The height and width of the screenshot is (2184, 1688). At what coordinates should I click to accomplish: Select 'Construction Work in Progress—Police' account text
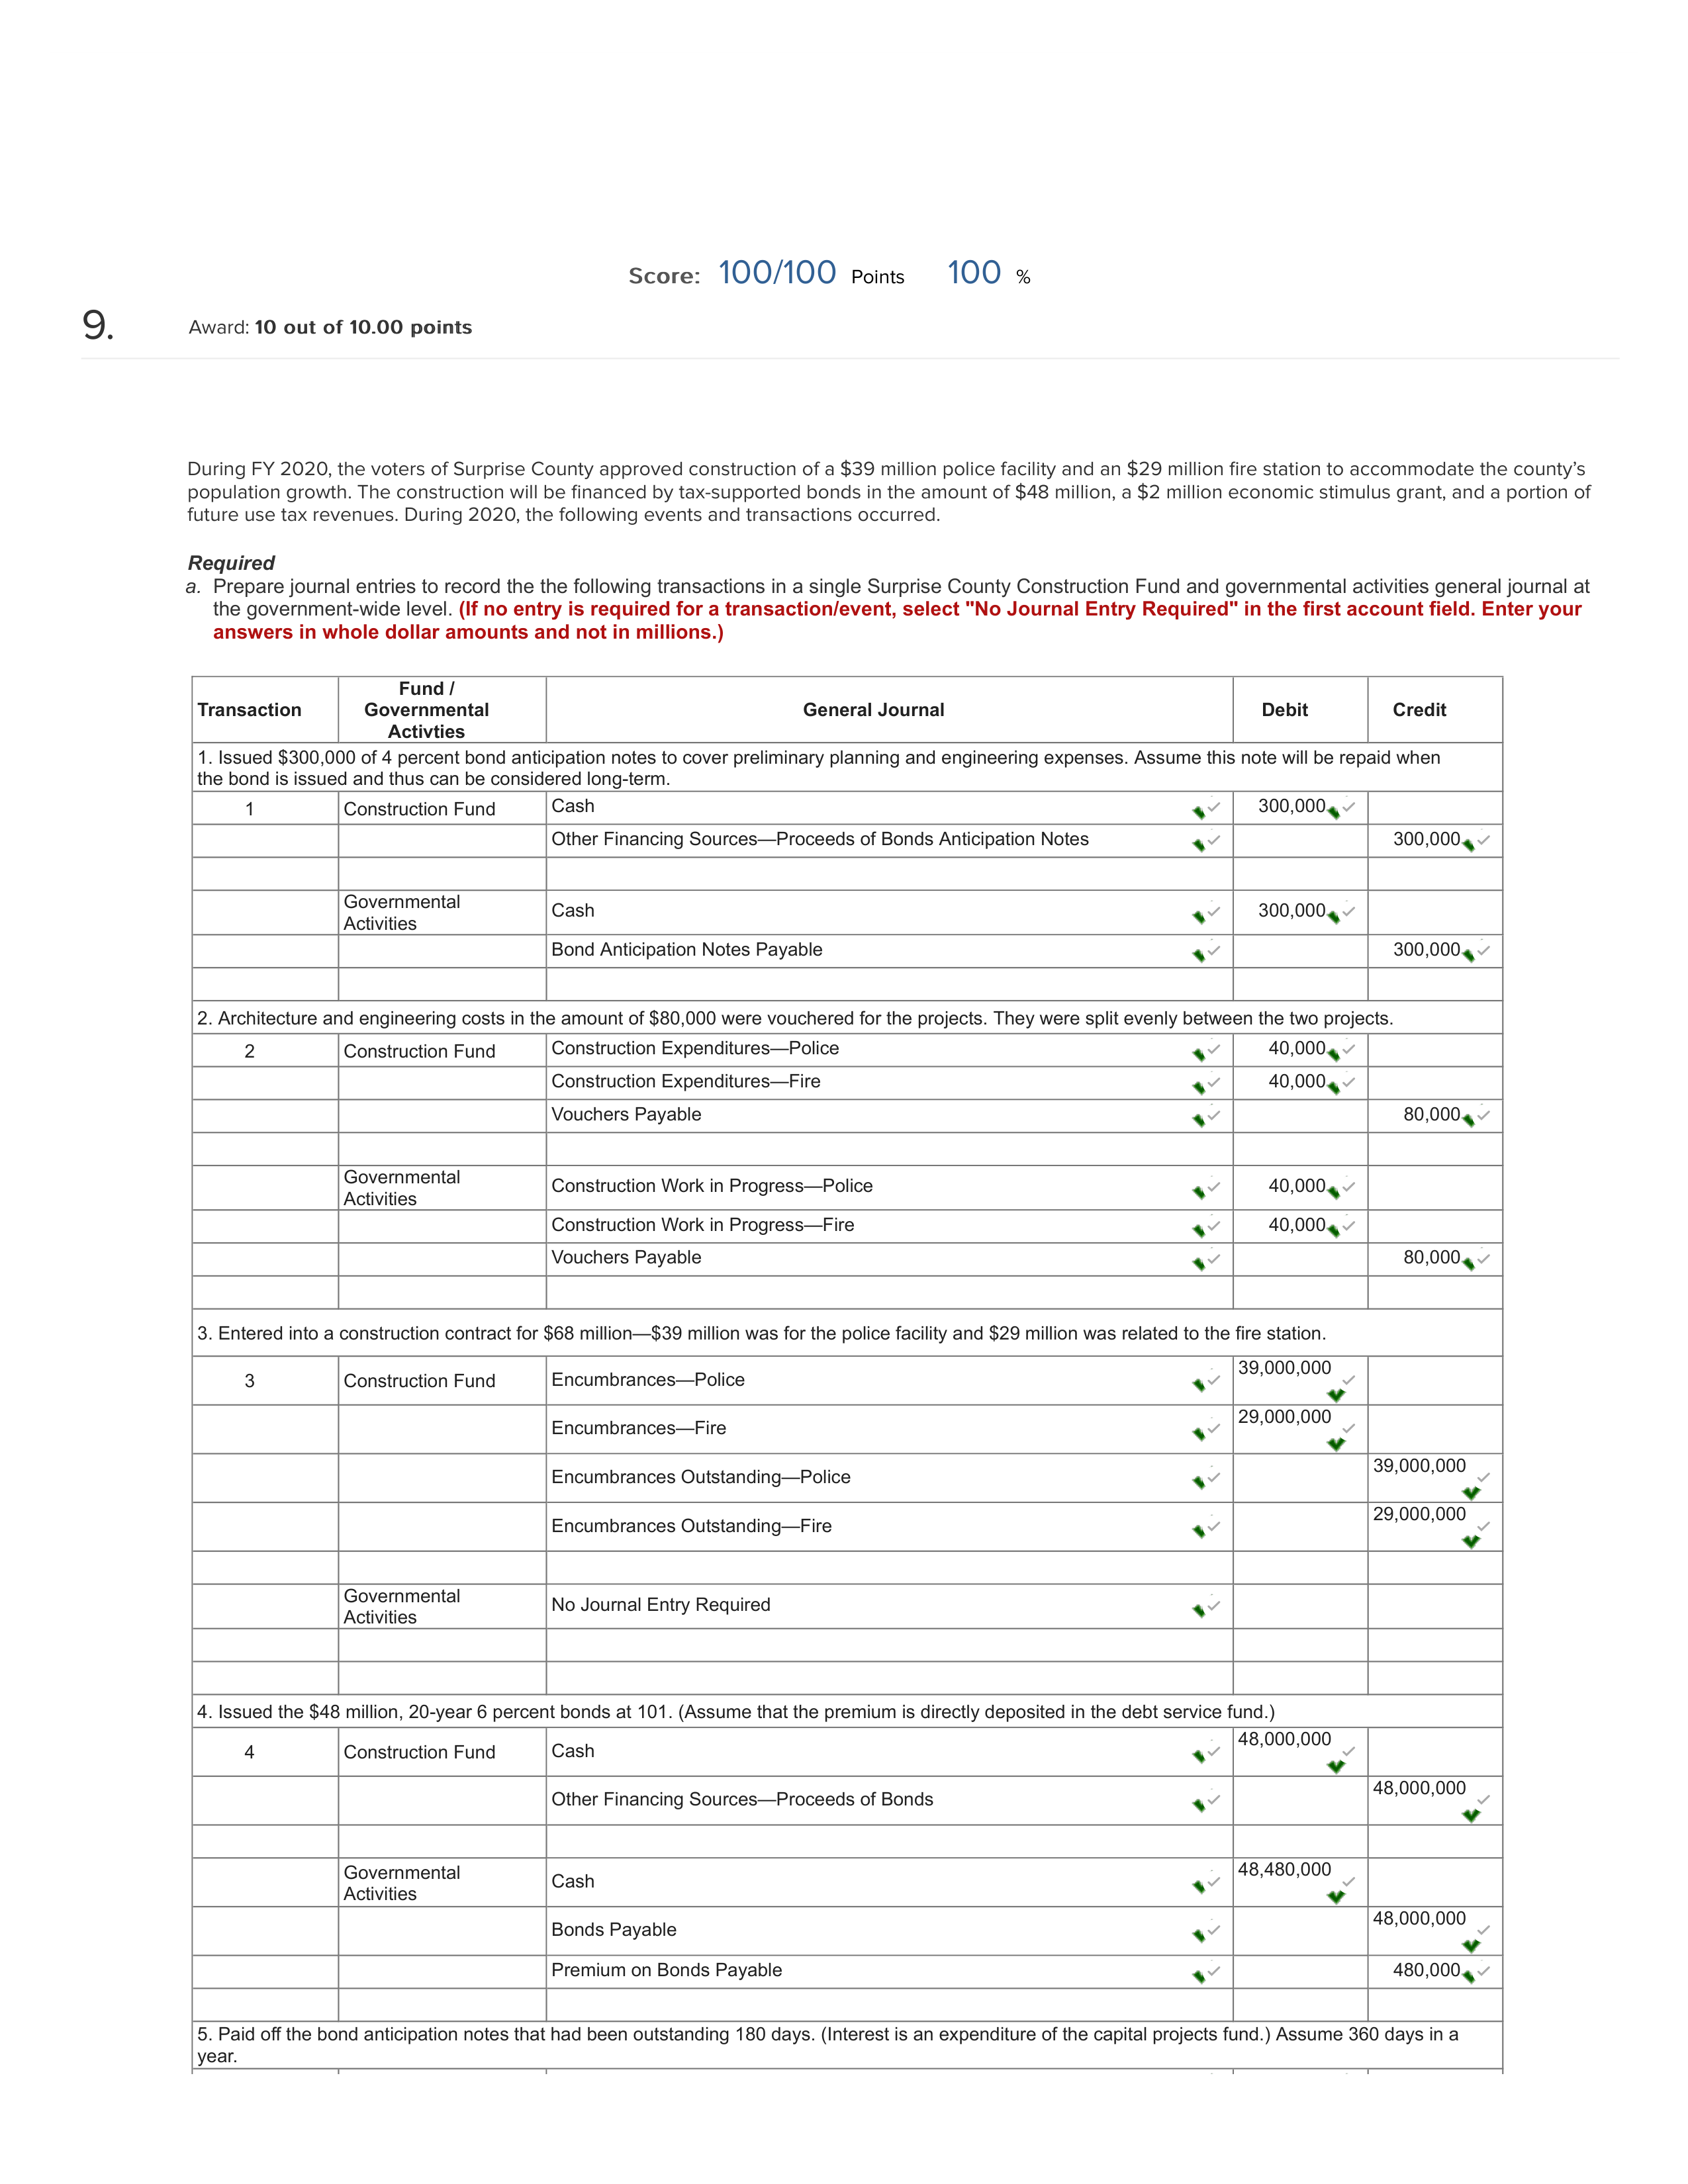pos(712,1186)
